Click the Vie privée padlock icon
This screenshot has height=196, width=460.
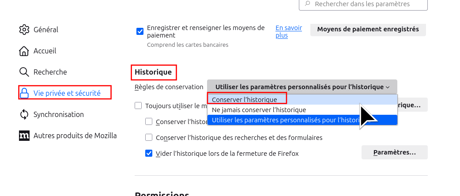click(24, 93)
